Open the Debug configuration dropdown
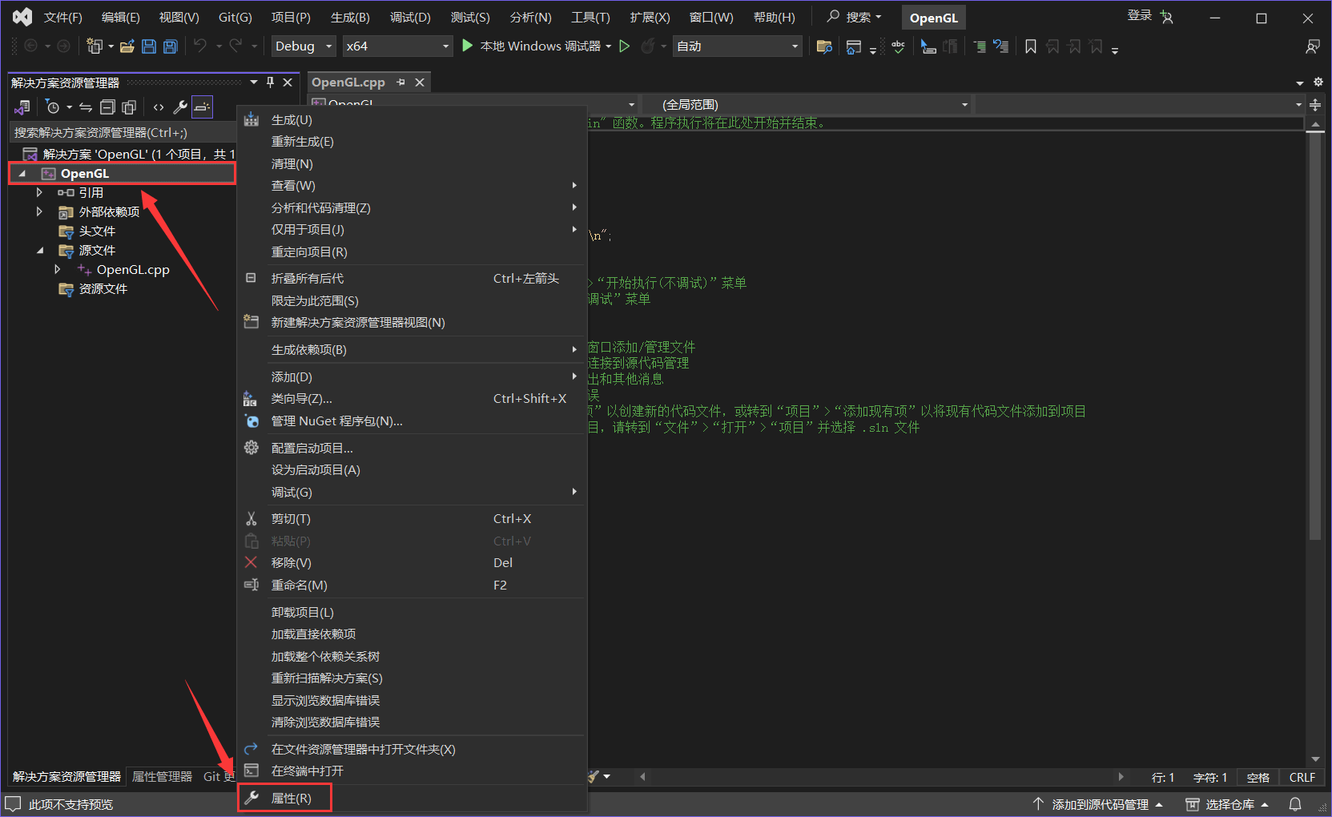1332x817 pixels. pos(304,46)
